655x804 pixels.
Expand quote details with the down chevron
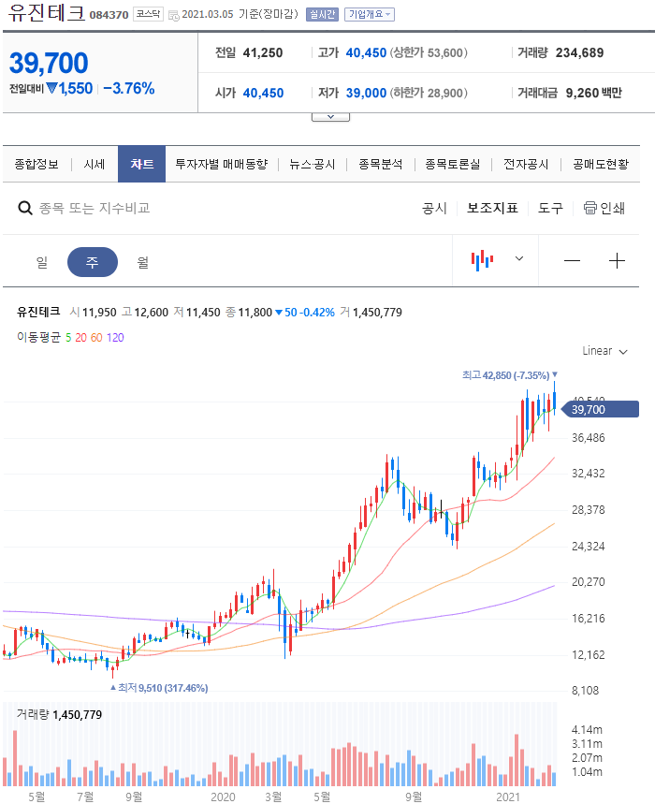pos(330,117)
